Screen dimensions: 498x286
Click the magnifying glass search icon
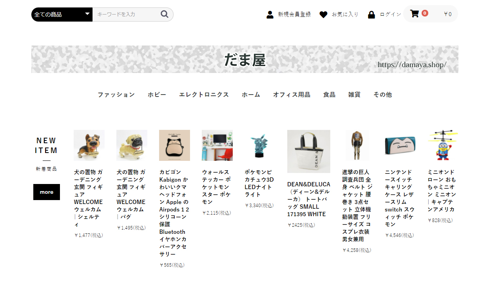point(165,15)
